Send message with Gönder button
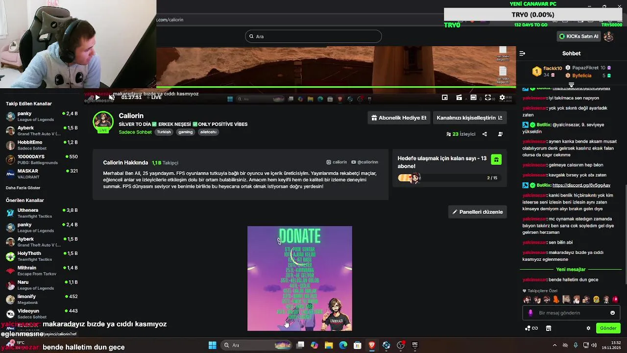This screenshot has width=627, height=353. (608, 328)
